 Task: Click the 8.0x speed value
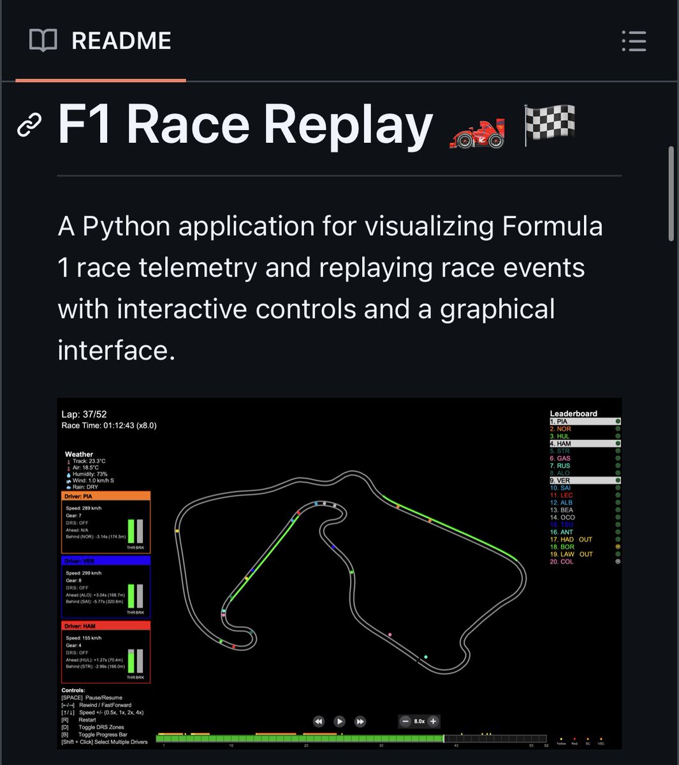tap(419, 721)
